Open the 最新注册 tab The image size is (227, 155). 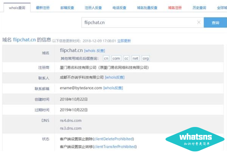click(x=42, y=8)
